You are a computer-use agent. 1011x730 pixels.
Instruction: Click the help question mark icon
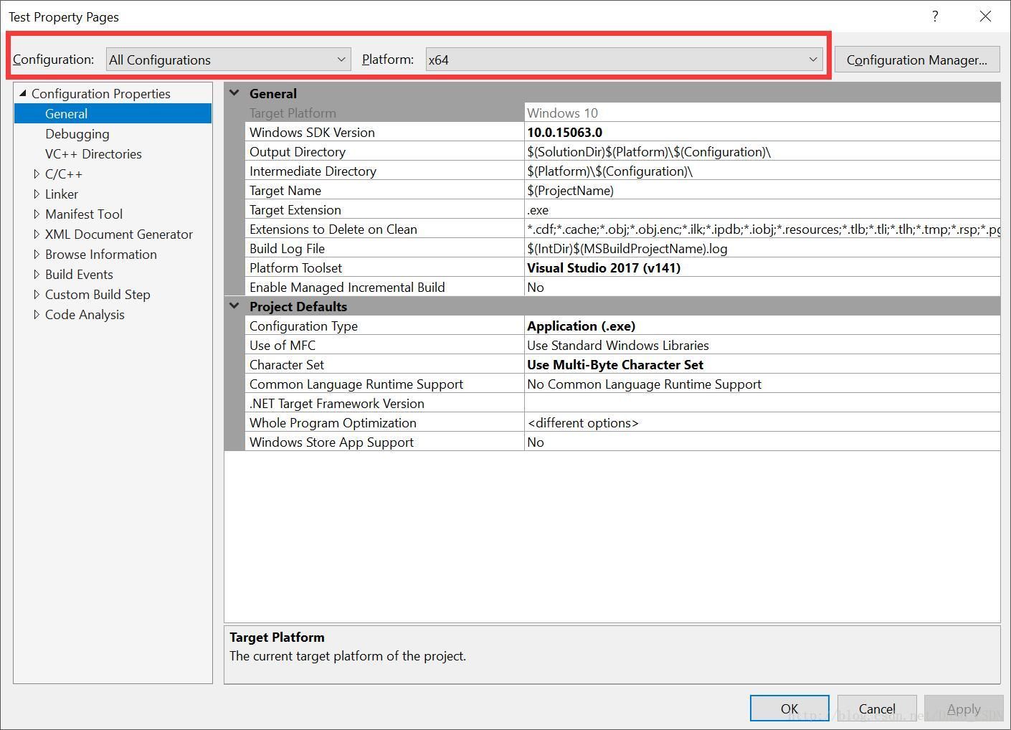(935, 16)
